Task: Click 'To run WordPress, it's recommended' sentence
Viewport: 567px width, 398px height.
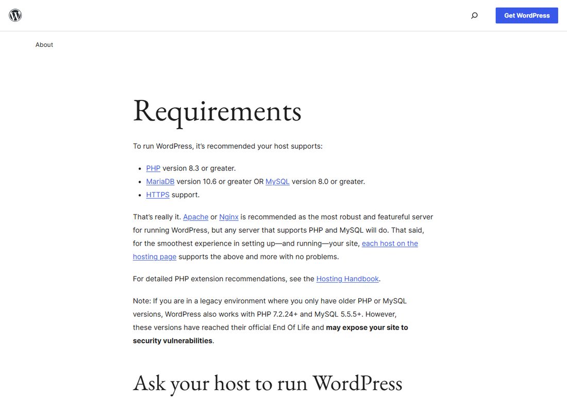Action: pyautogui.click(x=227, y=146)
